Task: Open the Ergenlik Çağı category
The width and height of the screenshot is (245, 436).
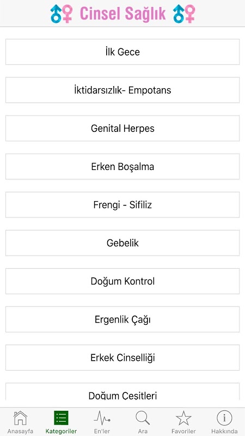Action: [x=122, y=319]
